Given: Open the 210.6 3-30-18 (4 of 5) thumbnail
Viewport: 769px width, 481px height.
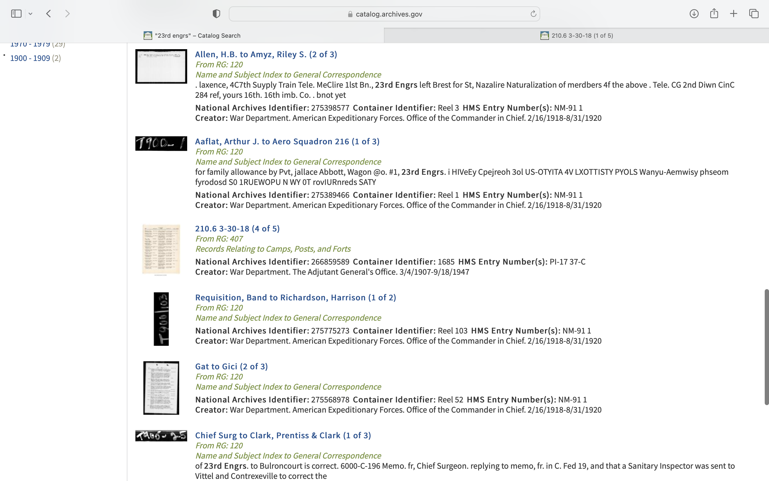Looking at the screenshot, I should coord(161,249).
